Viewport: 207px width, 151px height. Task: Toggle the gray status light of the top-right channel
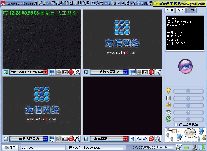[x=86, y=72]
